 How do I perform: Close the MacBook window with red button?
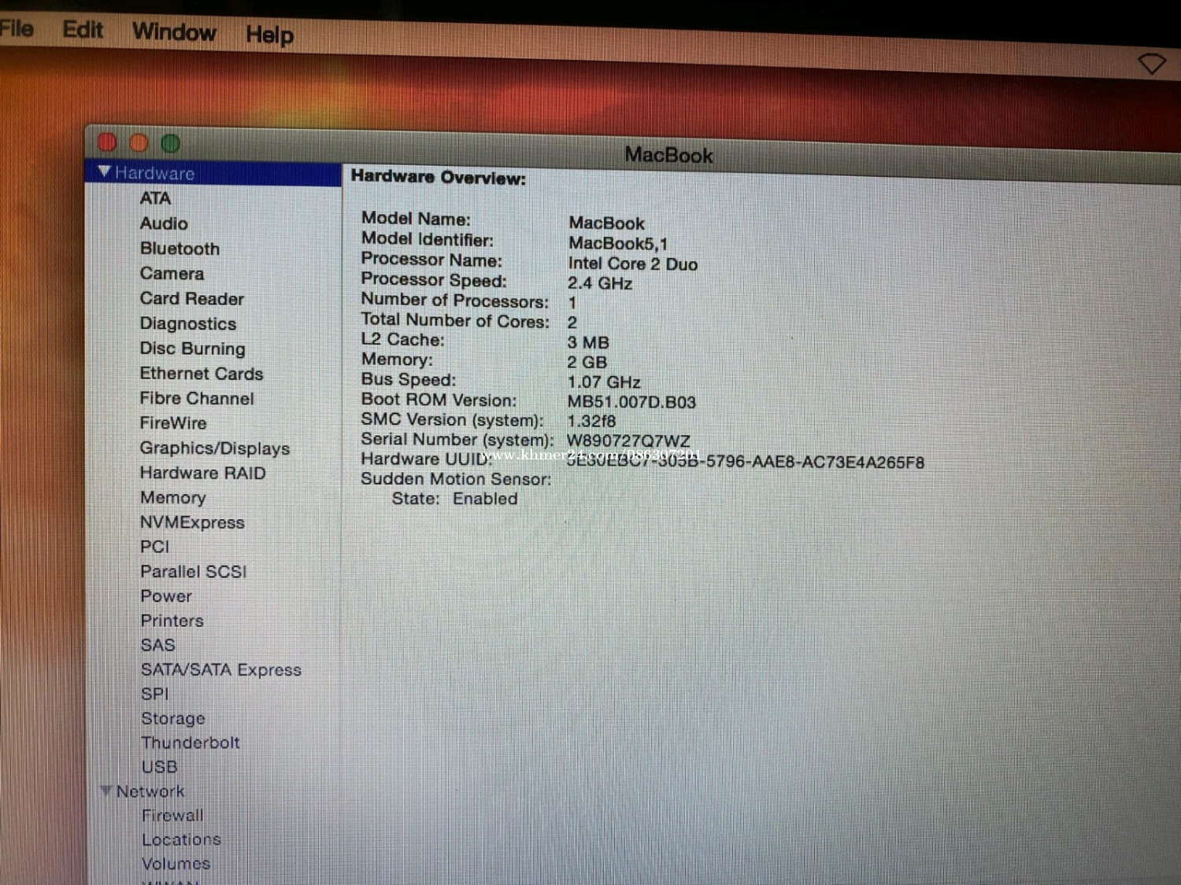pos(107,142)
